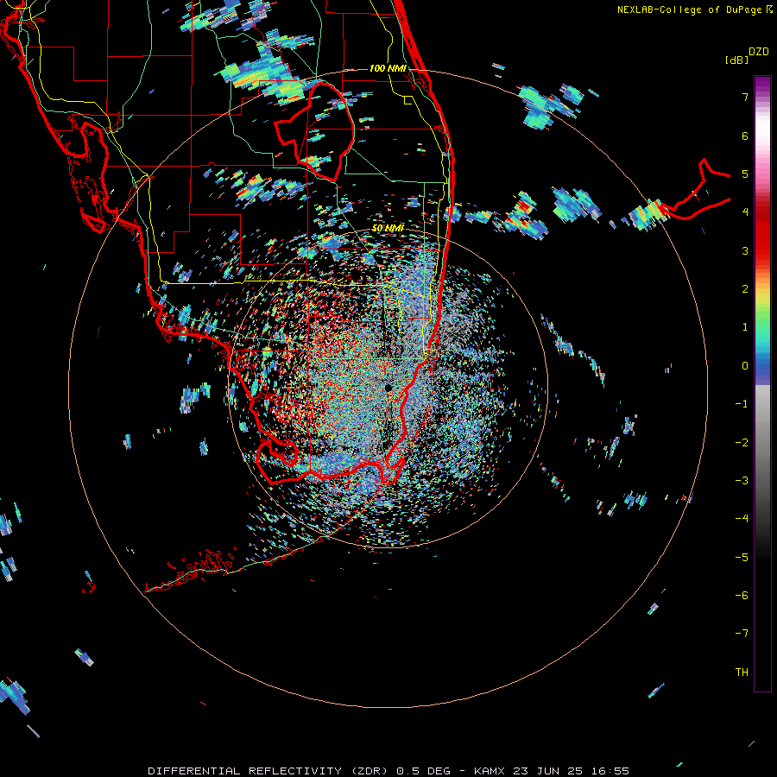Viewport: 777px width, 777px height.
Task: Click the -2 value on the color scale
Action: pos(742,442)
